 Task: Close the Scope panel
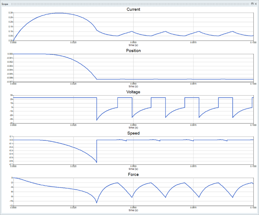(256, 4)
